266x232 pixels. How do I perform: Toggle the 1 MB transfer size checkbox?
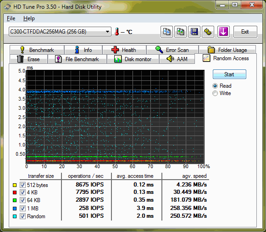click(x=22, y=208)
